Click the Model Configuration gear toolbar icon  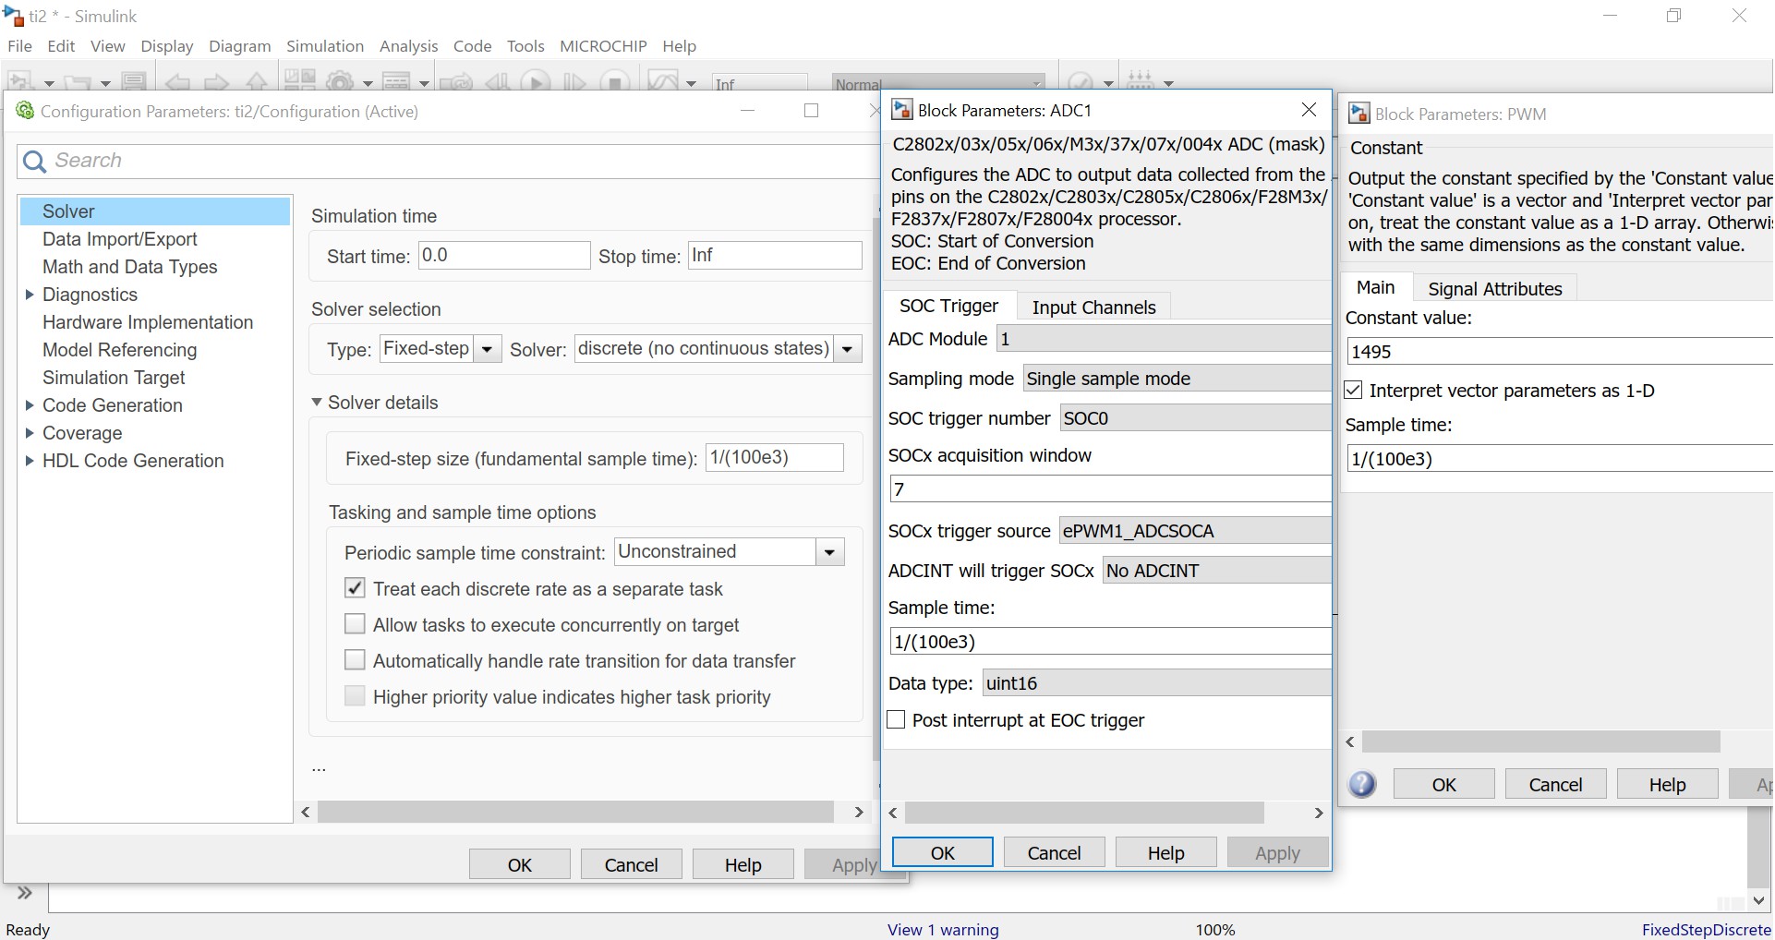click(x=340, y=82)
